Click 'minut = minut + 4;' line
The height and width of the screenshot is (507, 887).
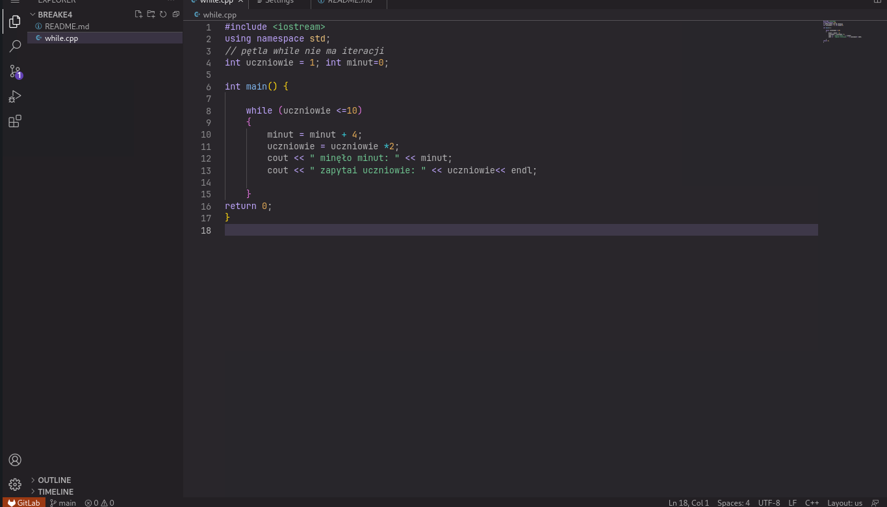[315, 134]
